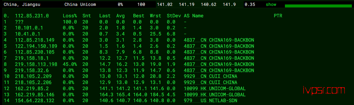Open hop IP 112.85.218.149
Screen dimensions: 354x105
35,40
